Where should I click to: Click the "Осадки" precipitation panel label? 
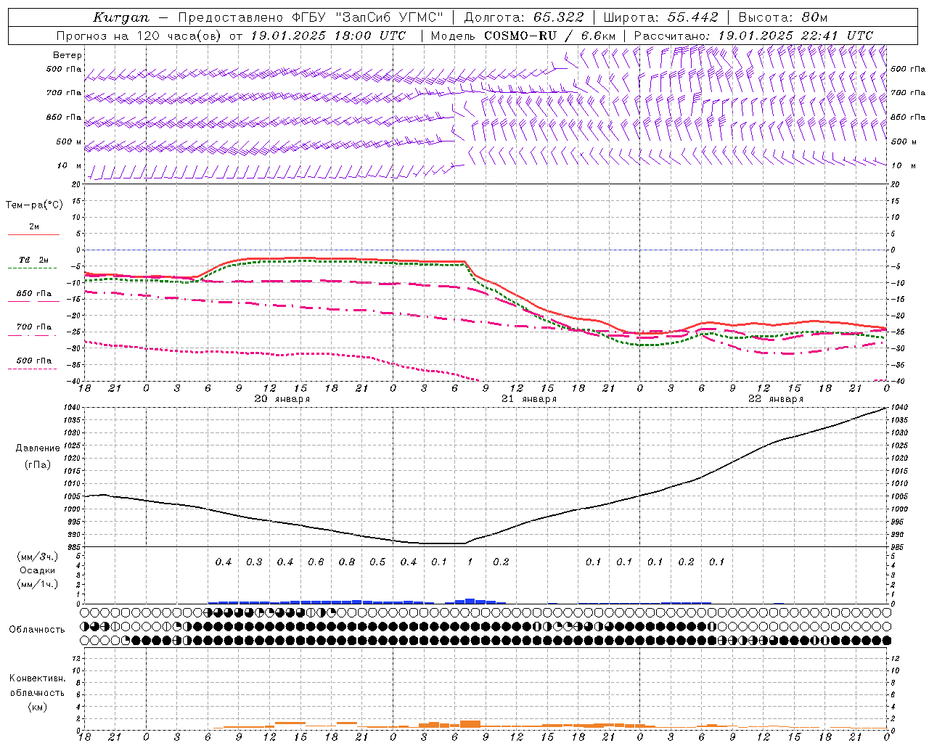click(x=38, y=570)
